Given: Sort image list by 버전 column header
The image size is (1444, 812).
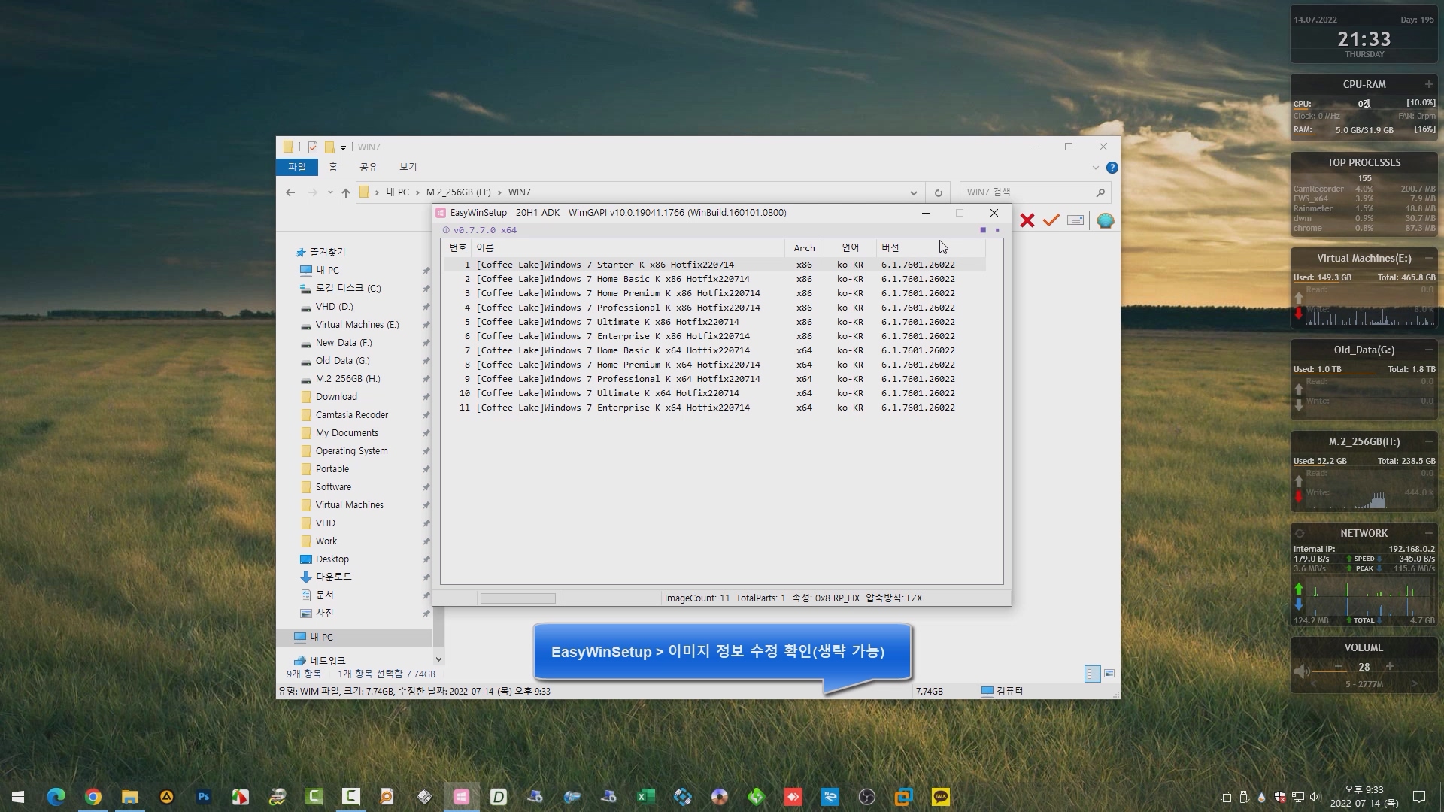Looking at the screenshot, I should click(x=930, y=247).
